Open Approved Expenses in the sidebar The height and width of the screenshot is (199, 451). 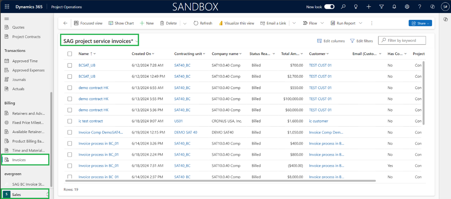[28, 70]
